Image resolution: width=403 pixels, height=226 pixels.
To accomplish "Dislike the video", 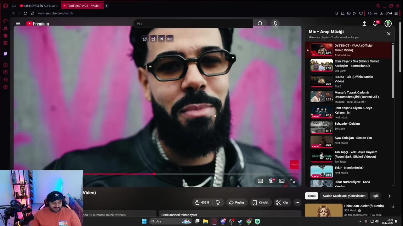I will click(218, 202).
